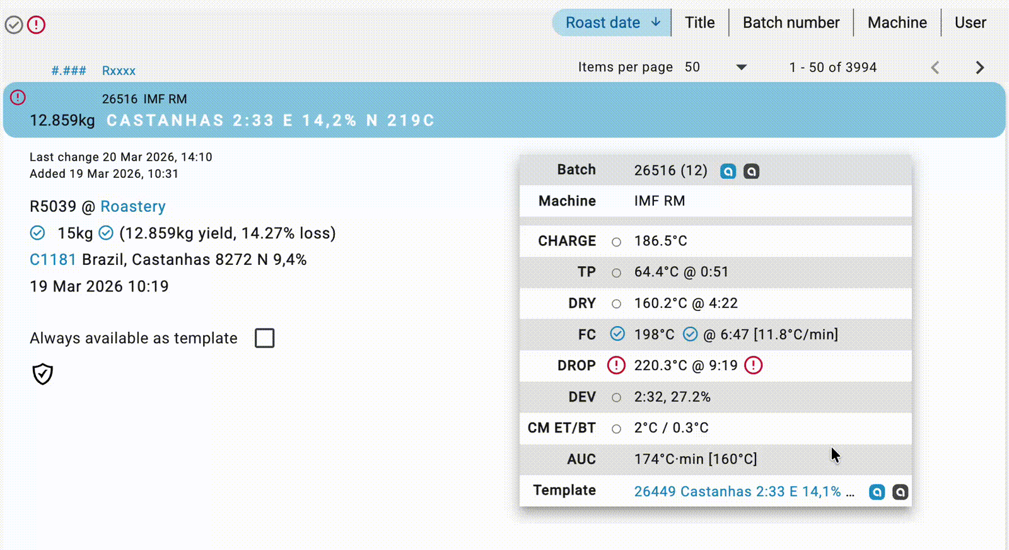Screen dimensions: 1009x550
Task: Click the dark Artisan icon in Template row
Action: click(900, 492)
